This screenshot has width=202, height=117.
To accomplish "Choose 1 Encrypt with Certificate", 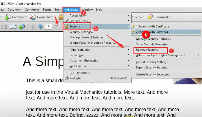I will 166,26.
